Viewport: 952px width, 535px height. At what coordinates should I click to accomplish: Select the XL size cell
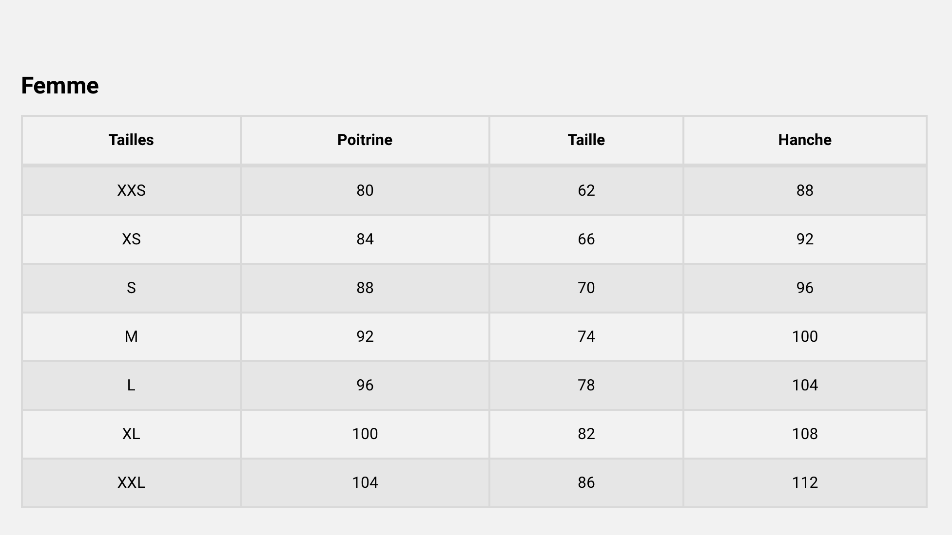click(x=131, y=434)
